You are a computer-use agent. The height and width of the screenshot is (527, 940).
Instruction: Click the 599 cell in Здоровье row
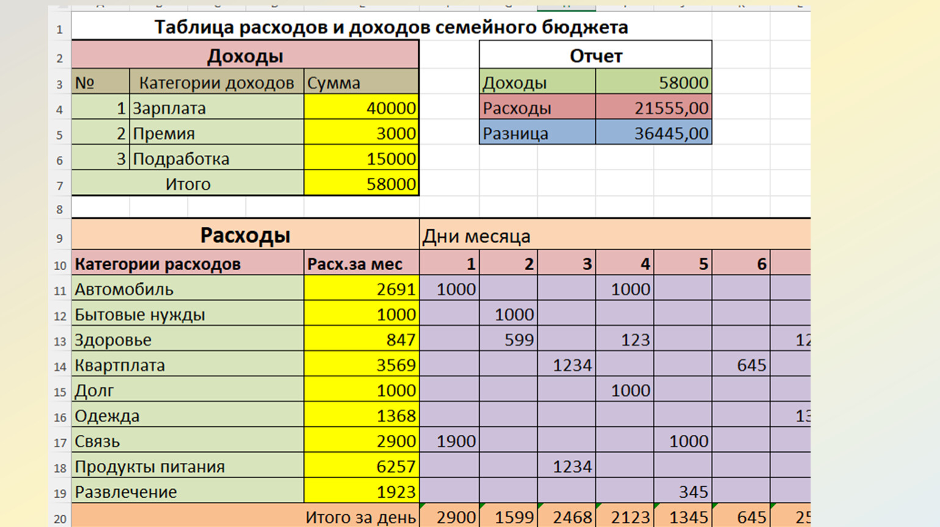508,340
